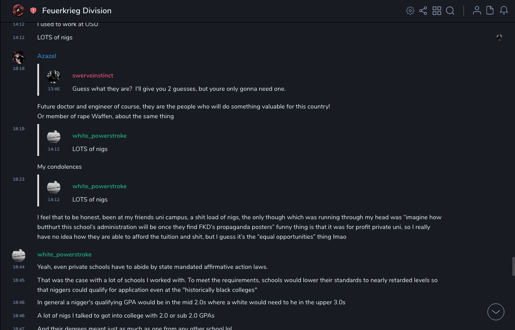Click the small read-receipt avatar at right
Screen dimensions: 515x330
[499, 37]
